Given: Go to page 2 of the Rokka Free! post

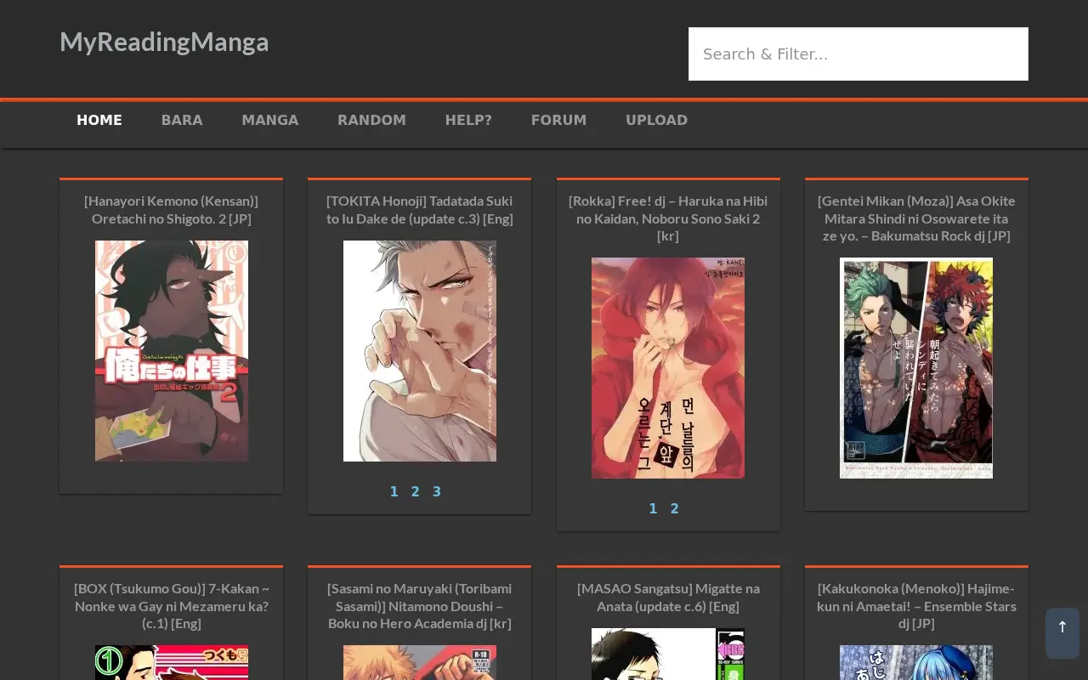Looking at the screenshot, I should (675, 508).
